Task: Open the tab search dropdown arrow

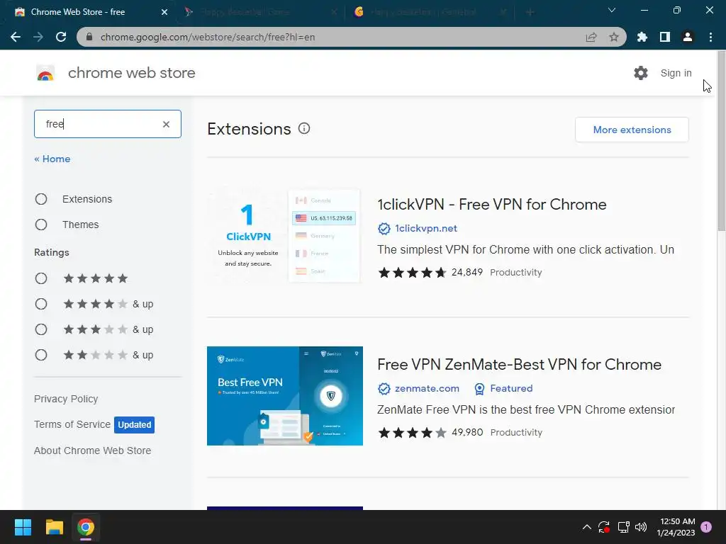Action: point(612,10)
